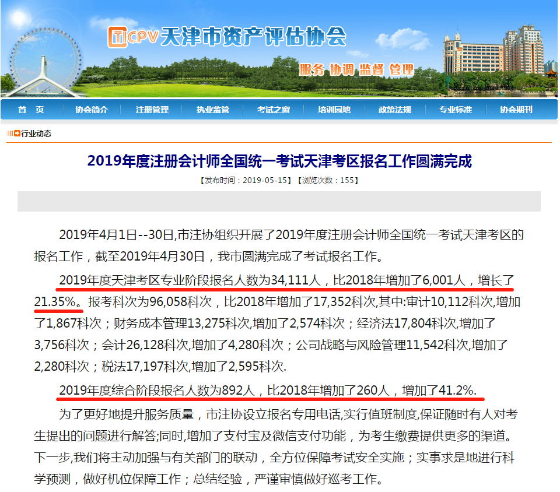Viewport: 560px width, 492px height.
Task: Click the 天津市资产评估协会 site title
Action: [253, 37]
